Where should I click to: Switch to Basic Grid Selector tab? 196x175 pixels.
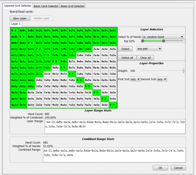click(x=73, y=6)
